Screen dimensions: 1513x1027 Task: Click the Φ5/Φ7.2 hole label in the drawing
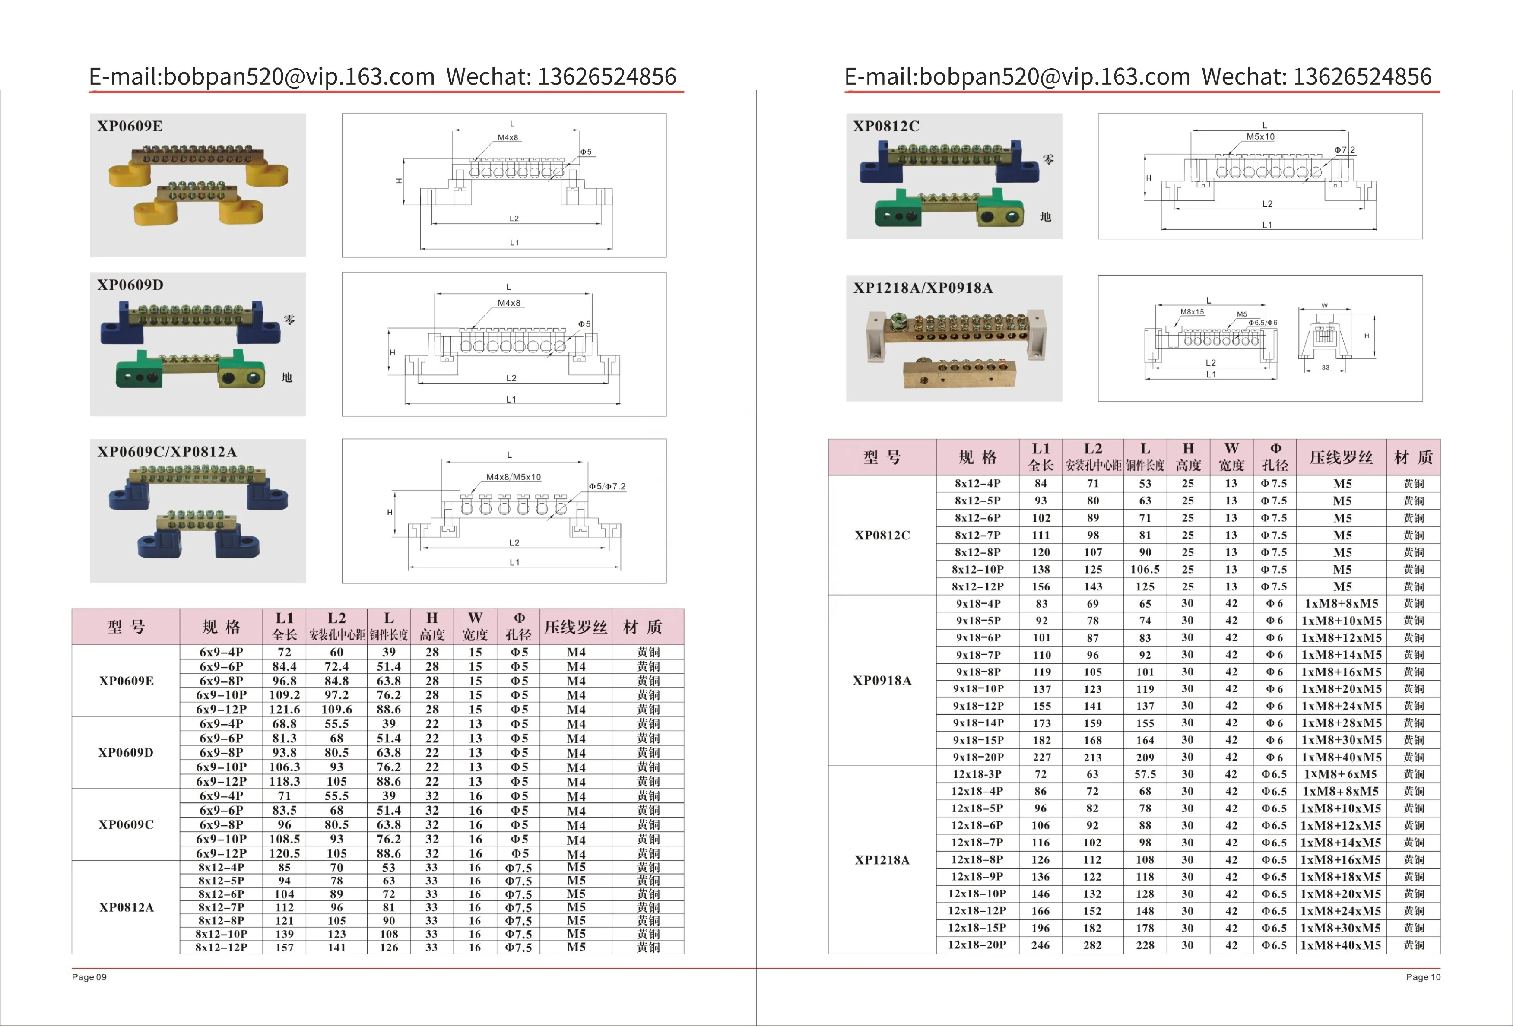click(x=607, y=486)
